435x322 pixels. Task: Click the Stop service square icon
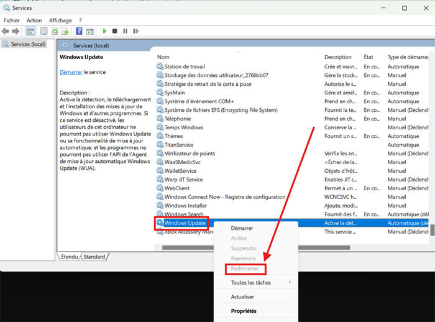(114, 31)
